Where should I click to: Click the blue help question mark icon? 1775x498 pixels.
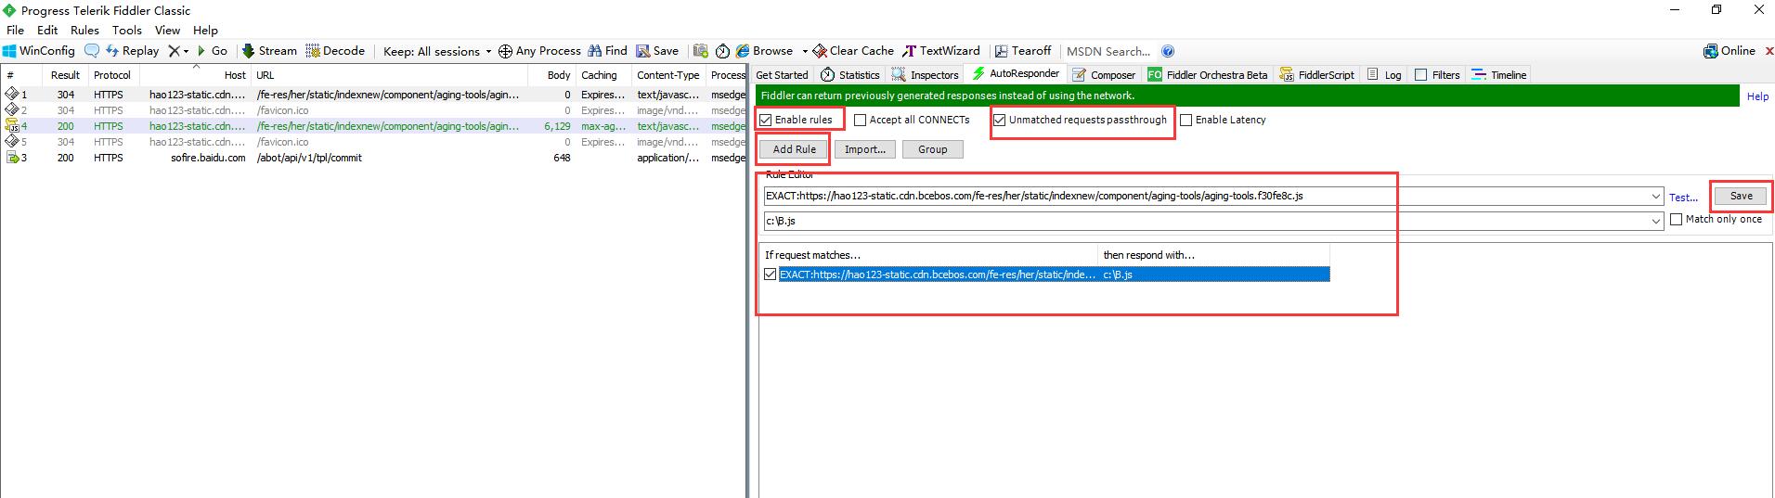coord(1168,51)
